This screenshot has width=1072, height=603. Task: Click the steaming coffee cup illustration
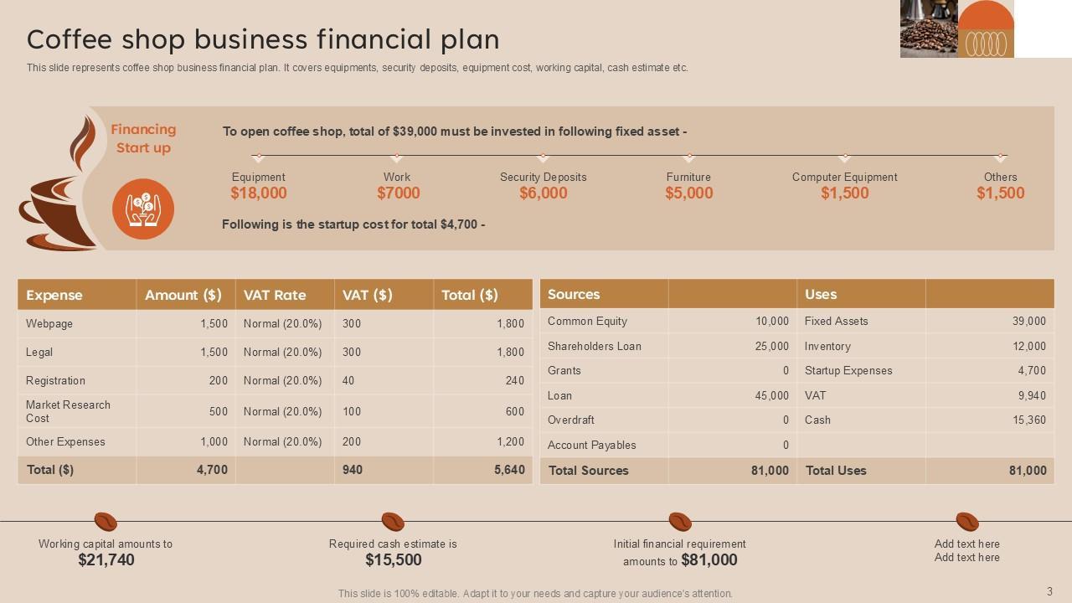(x=59, y=188)
